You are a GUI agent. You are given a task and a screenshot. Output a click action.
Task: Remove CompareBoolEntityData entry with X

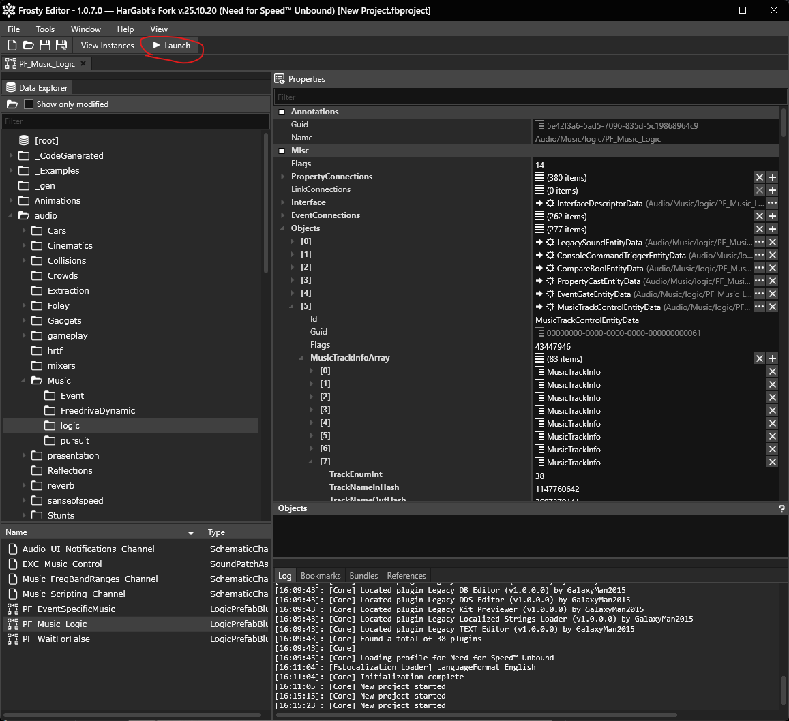[773, 268]
